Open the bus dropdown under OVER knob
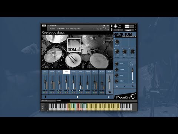Image resolution: width=178 pixels, height=134 pixels. pos(118,58)
